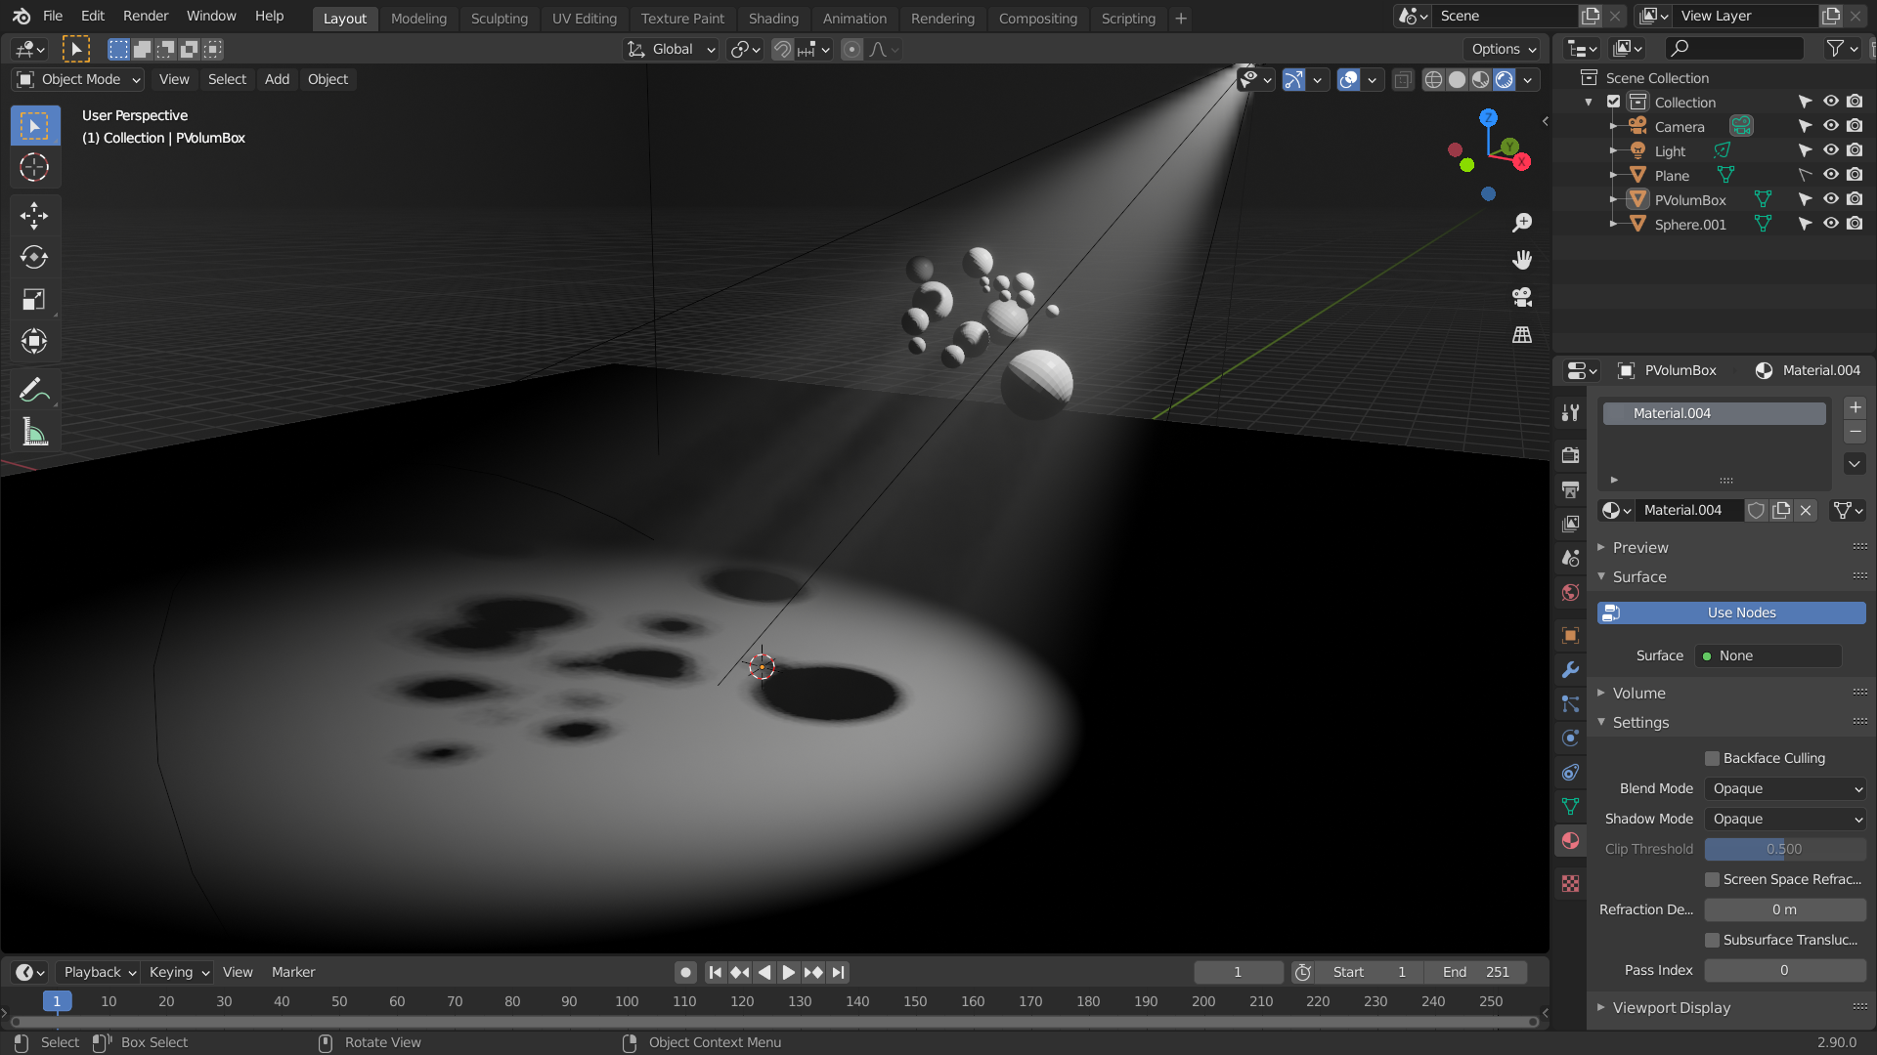Enable Backface Culling checkbox
This screenshot has height=1055, width=1877.
pos(1712,758)
